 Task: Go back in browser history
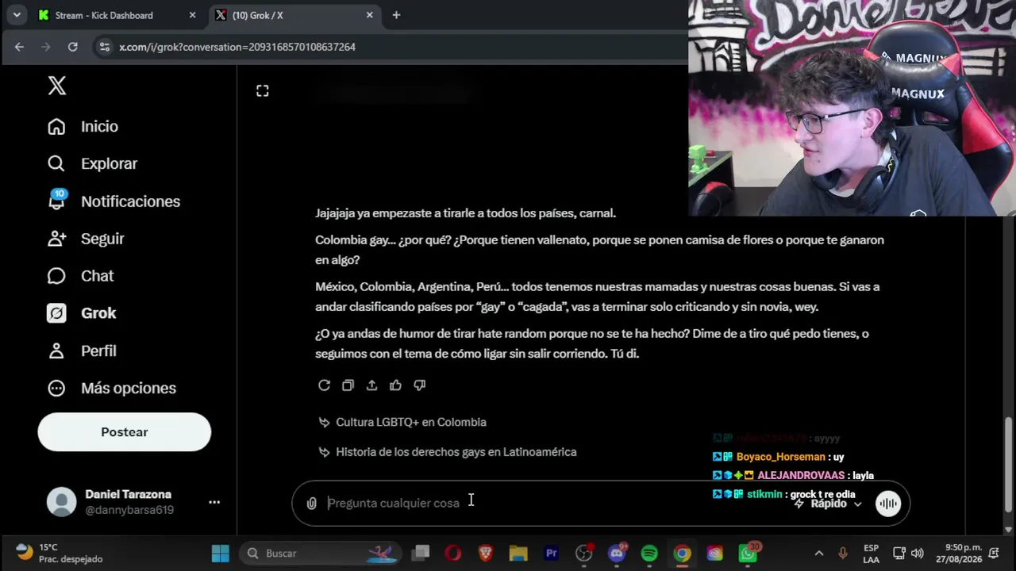click(19, 47)
